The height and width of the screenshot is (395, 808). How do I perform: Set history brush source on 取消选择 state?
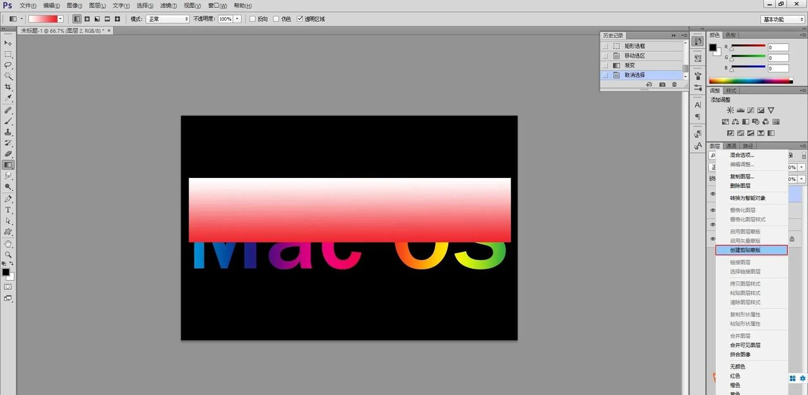[x=606, y=75]
